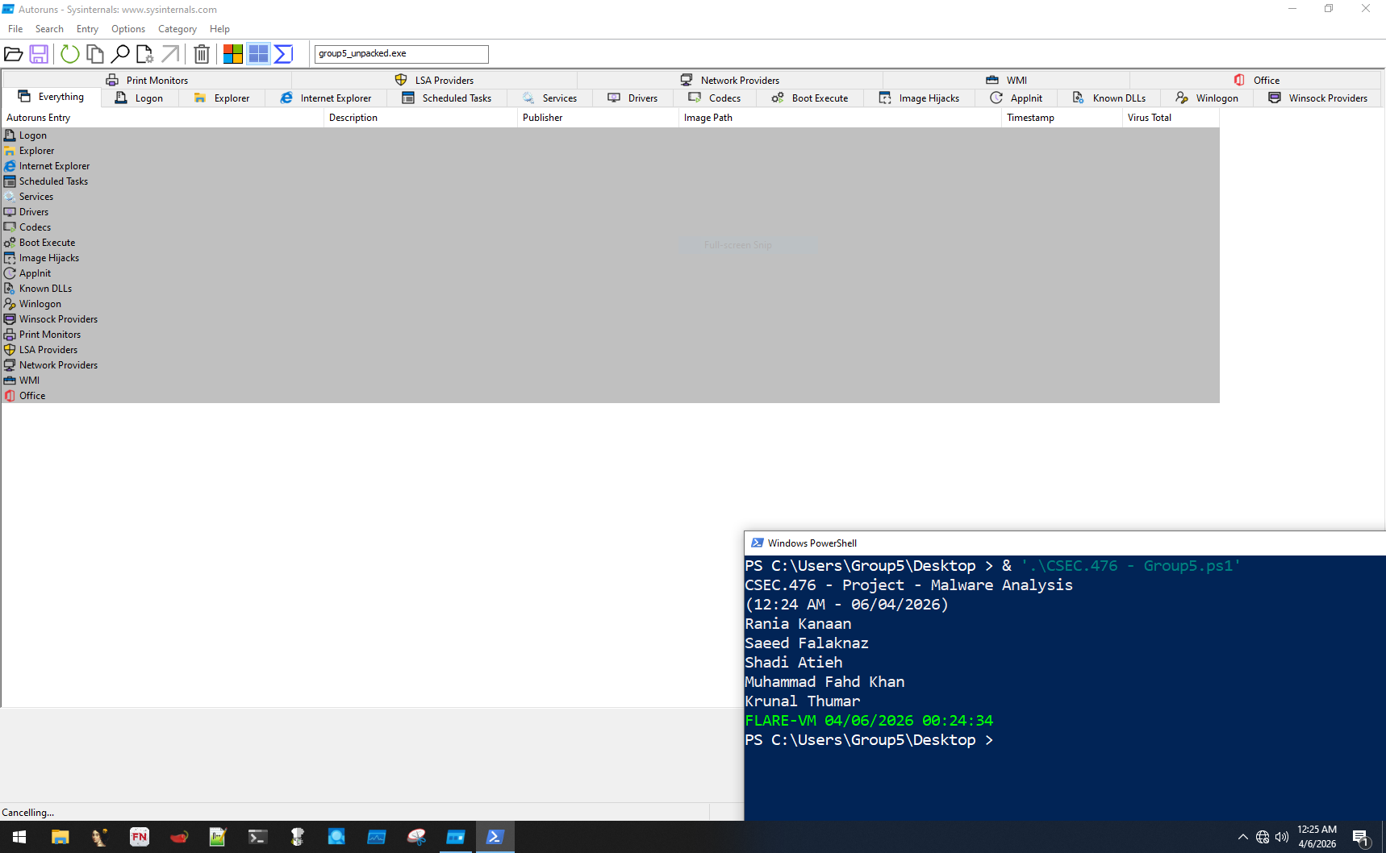
Task: Delete the selected autorun entry
Action: 202,54
